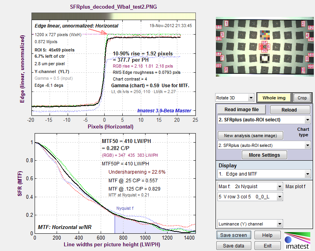Click the light-dark gradient bar above the edge plot
315x251 pixels.
(114, 16)
